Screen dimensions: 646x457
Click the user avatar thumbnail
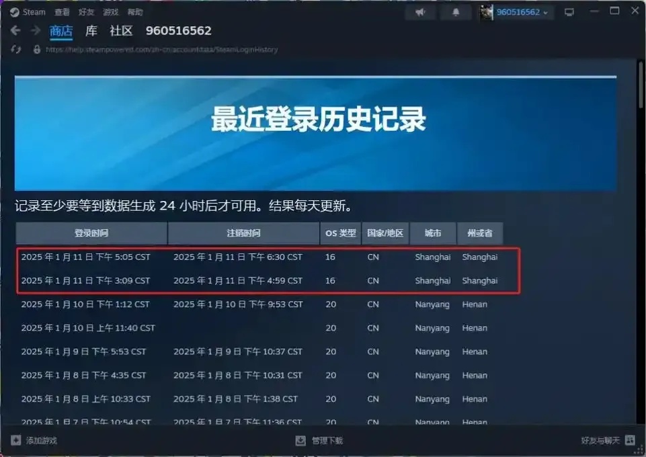coord(486,12)
